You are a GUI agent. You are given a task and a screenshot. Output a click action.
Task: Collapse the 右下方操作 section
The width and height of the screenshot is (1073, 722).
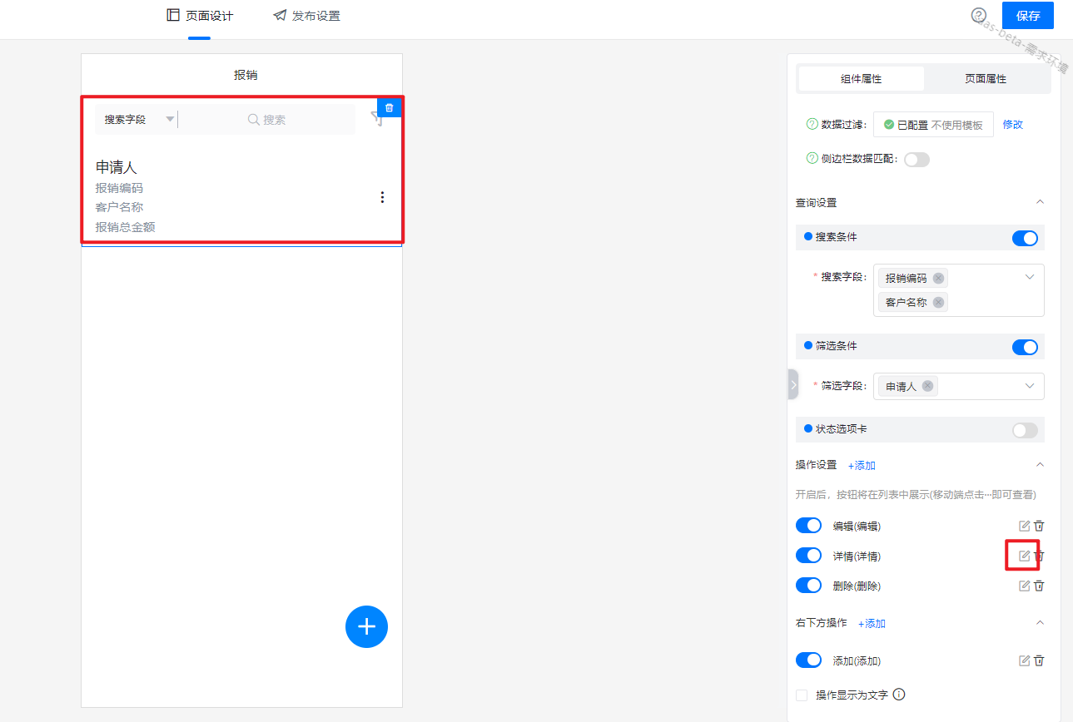point(1039,623)
